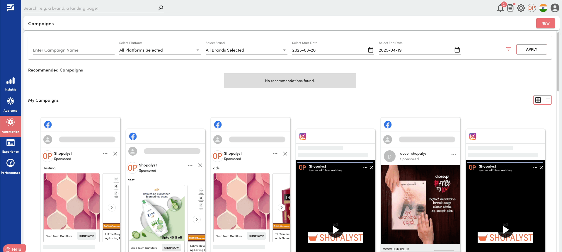562x252 pixels.
Task: Click SHOP NOW in Testing campaign
Action: pos(86,236)
